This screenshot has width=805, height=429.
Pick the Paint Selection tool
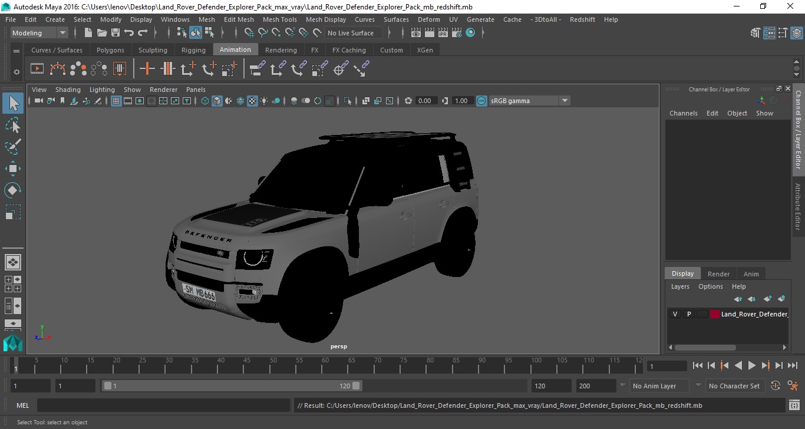point(13,146)
